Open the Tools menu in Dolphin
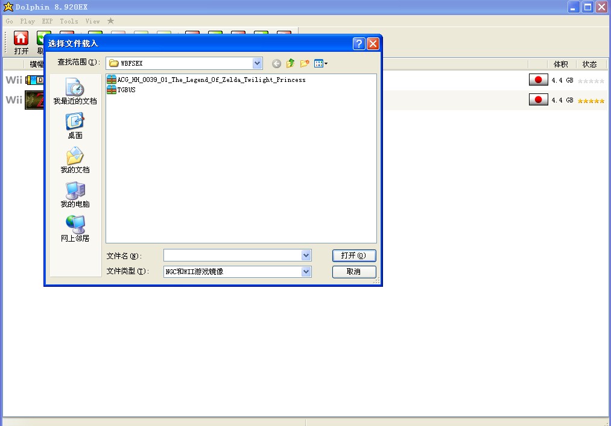The height and width of the screenshot is (426, 611). 69,22
